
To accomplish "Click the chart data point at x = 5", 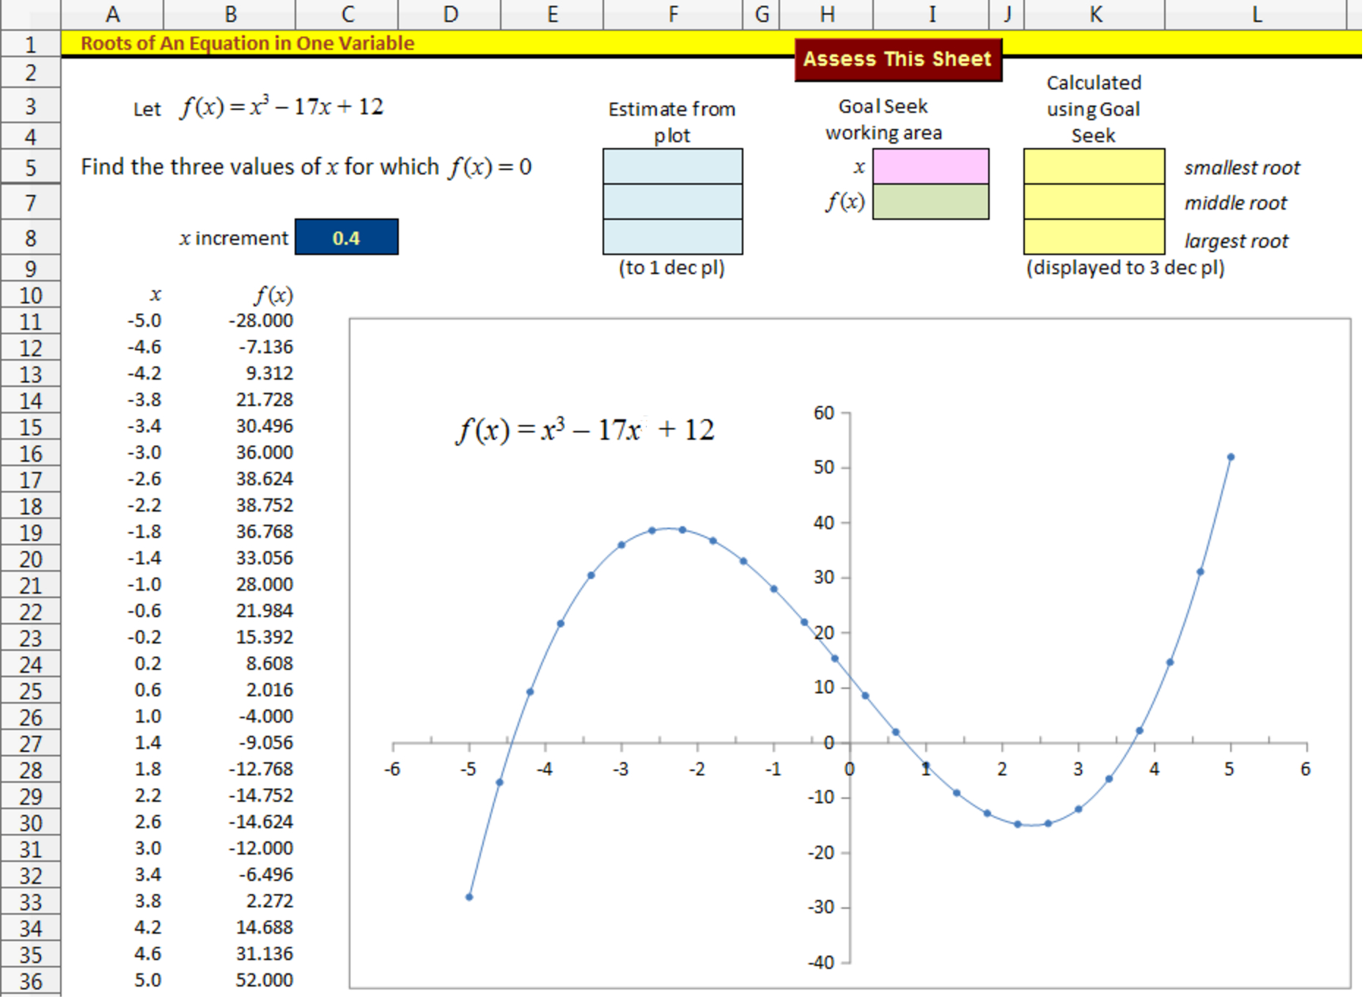I will (1231, 457).
